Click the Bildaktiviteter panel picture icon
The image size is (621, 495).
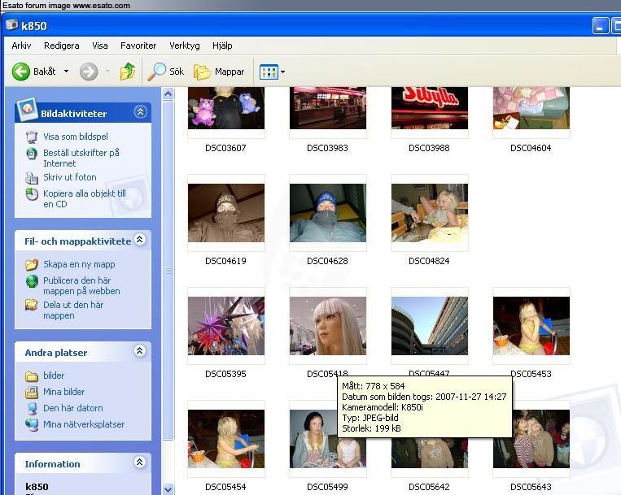[x=27, y=108]
